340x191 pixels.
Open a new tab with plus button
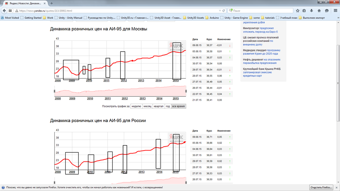[x=52, y=3]
